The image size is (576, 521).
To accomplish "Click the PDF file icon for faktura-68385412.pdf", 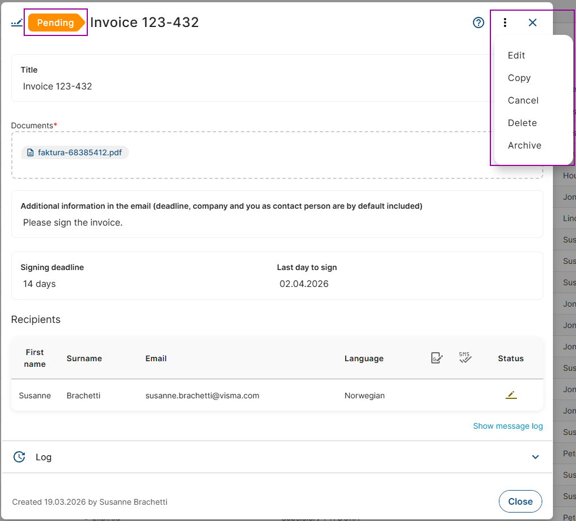I will coord(30,152).
